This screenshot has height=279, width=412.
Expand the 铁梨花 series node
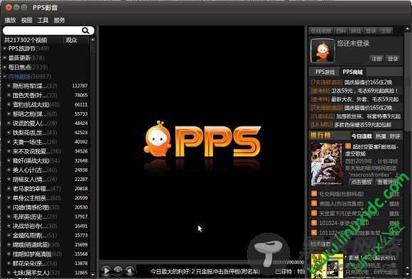(x=9, y=133)
